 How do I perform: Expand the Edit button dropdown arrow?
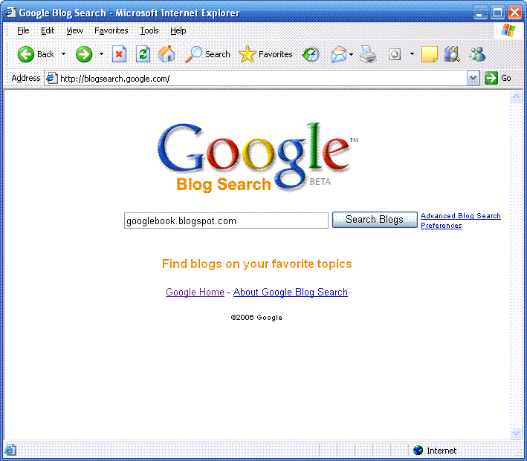(412, 54)
